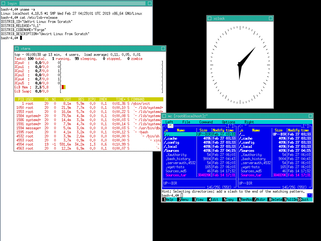Click the memory usage bar in top

(64, 87)
